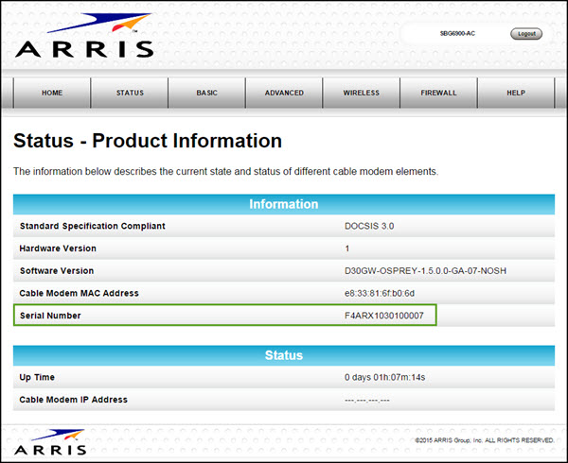Open the STATUS menu tab

130,93
